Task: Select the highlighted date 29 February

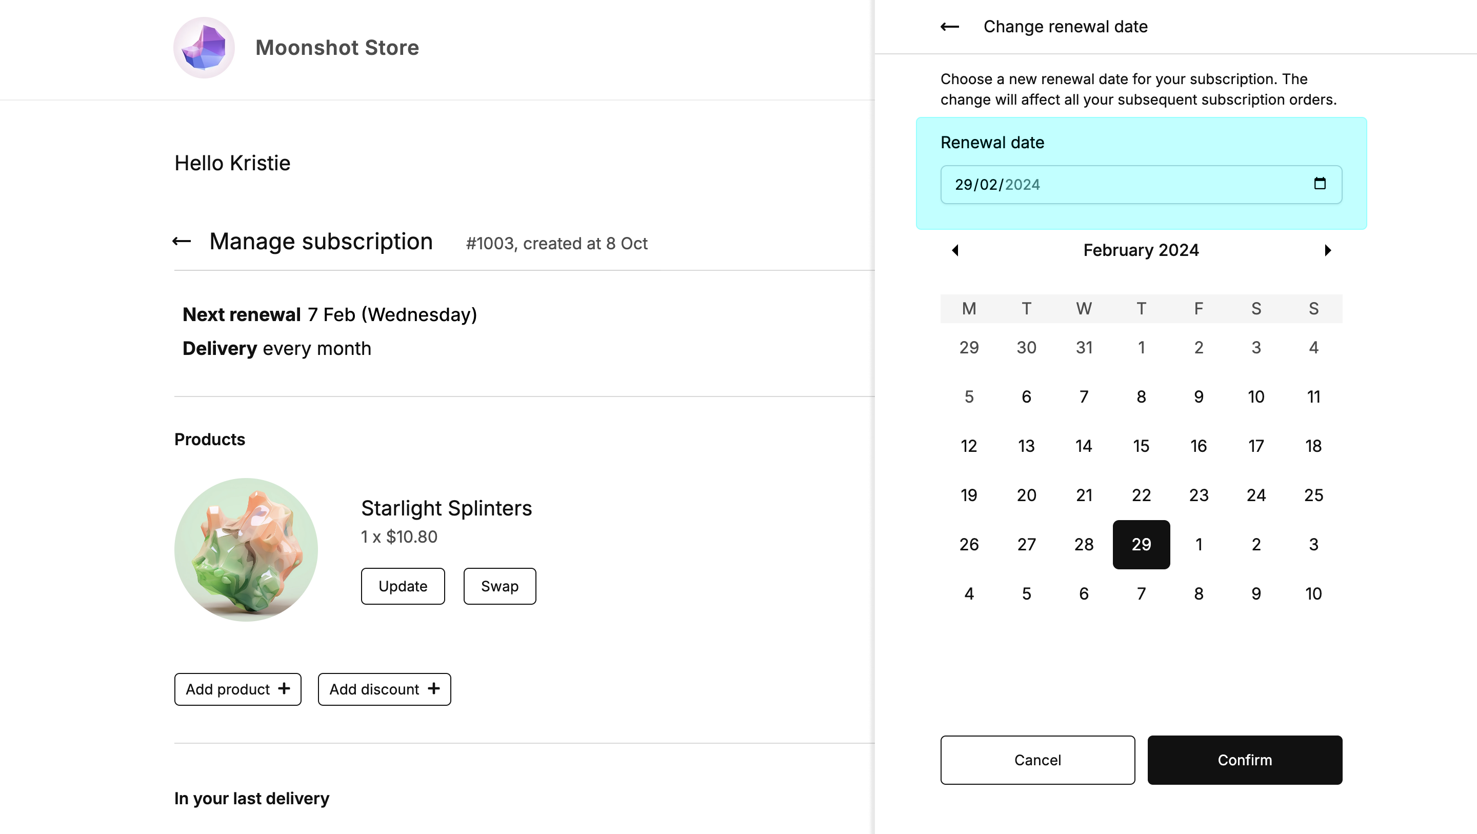Action: (1141, 544)
